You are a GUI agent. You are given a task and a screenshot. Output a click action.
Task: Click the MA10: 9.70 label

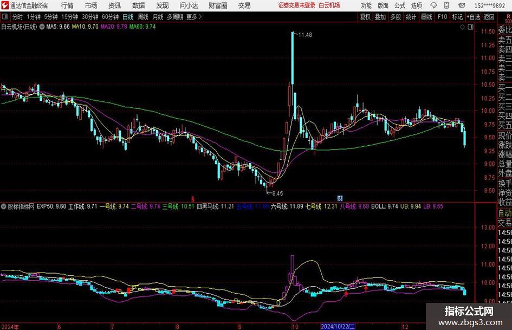click(85, 27)
